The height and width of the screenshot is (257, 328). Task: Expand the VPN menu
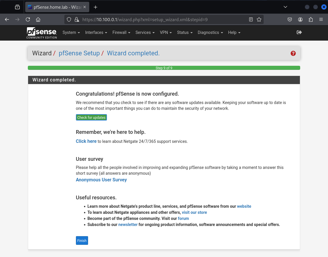click(x=166, y=32)
